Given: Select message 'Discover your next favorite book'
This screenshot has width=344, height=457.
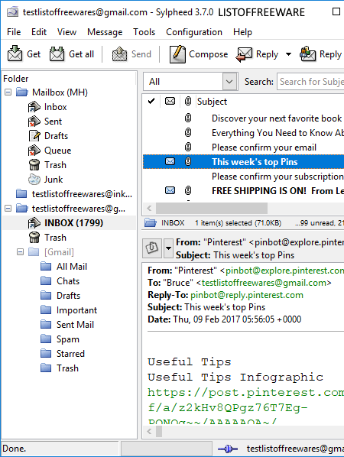Looking at the screenshot, I should (x=277, y=118).
